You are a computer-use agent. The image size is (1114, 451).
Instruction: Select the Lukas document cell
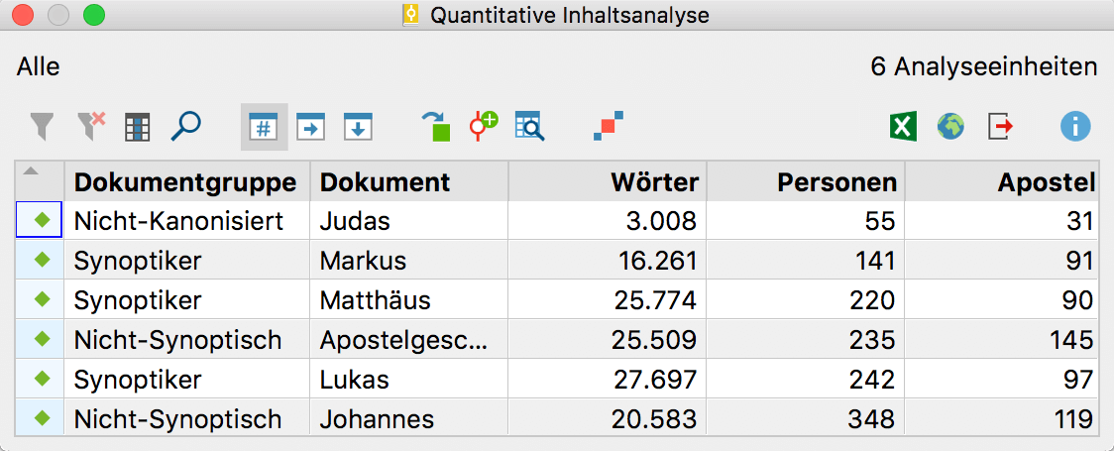coord(408,380)
